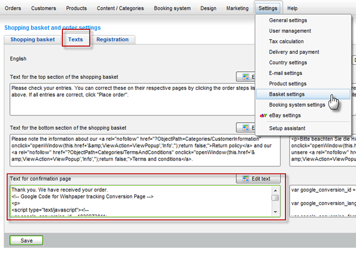
Task: Open the Marketing menu
Action: click(x=236, y=8)
